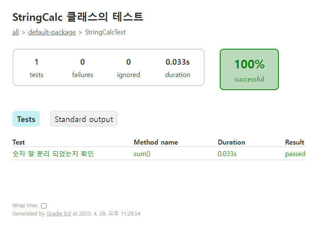The height and width of the screenshot is (249, 329).
Task: Select the Korean test name row entry
Action: click(53, 154)
